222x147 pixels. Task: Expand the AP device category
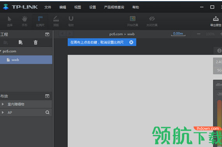point(3,112)
